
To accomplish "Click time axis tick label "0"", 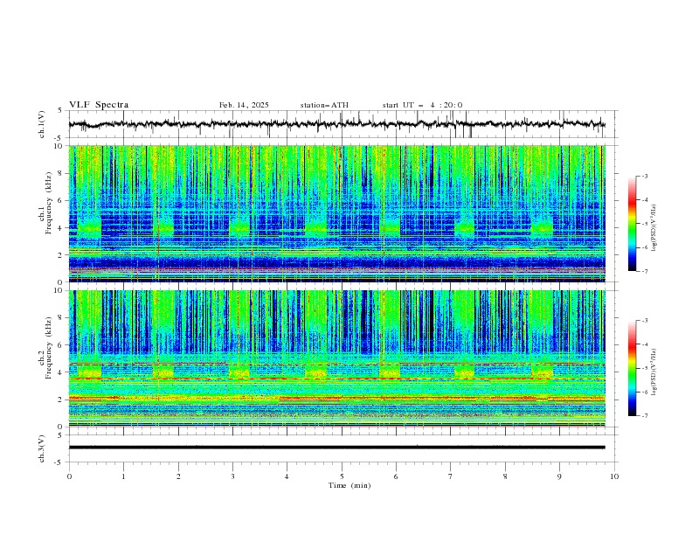I will click(69, 476).
